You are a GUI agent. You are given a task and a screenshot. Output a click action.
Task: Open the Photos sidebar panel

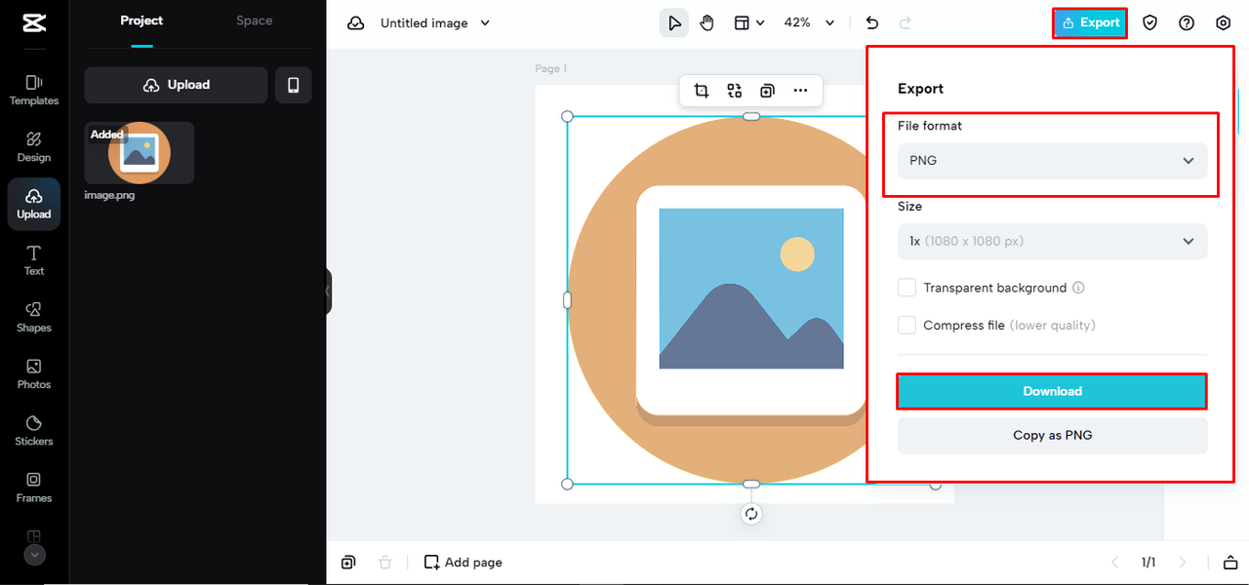tap(34, 373)
